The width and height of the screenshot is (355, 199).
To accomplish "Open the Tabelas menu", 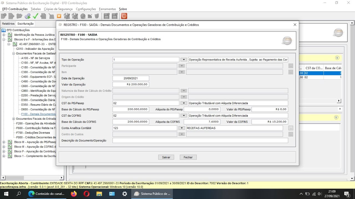I will [36, 9].
